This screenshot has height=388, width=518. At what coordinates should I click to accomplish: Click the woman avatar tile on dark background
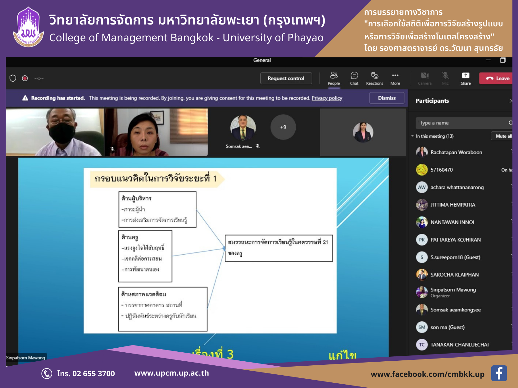tap(363, 132)
